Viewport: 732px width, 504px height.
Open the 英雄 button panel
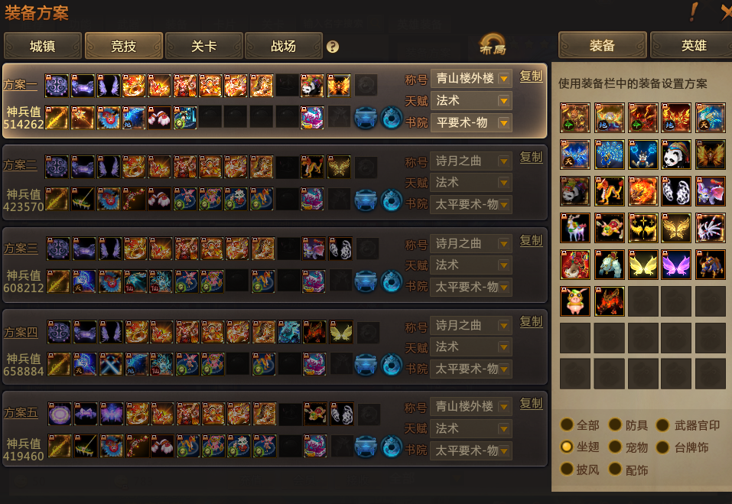click(x=693, y=45)
